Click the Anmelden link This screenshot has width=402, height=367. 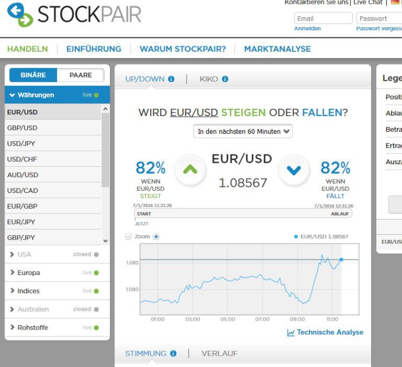pos(308,28)
